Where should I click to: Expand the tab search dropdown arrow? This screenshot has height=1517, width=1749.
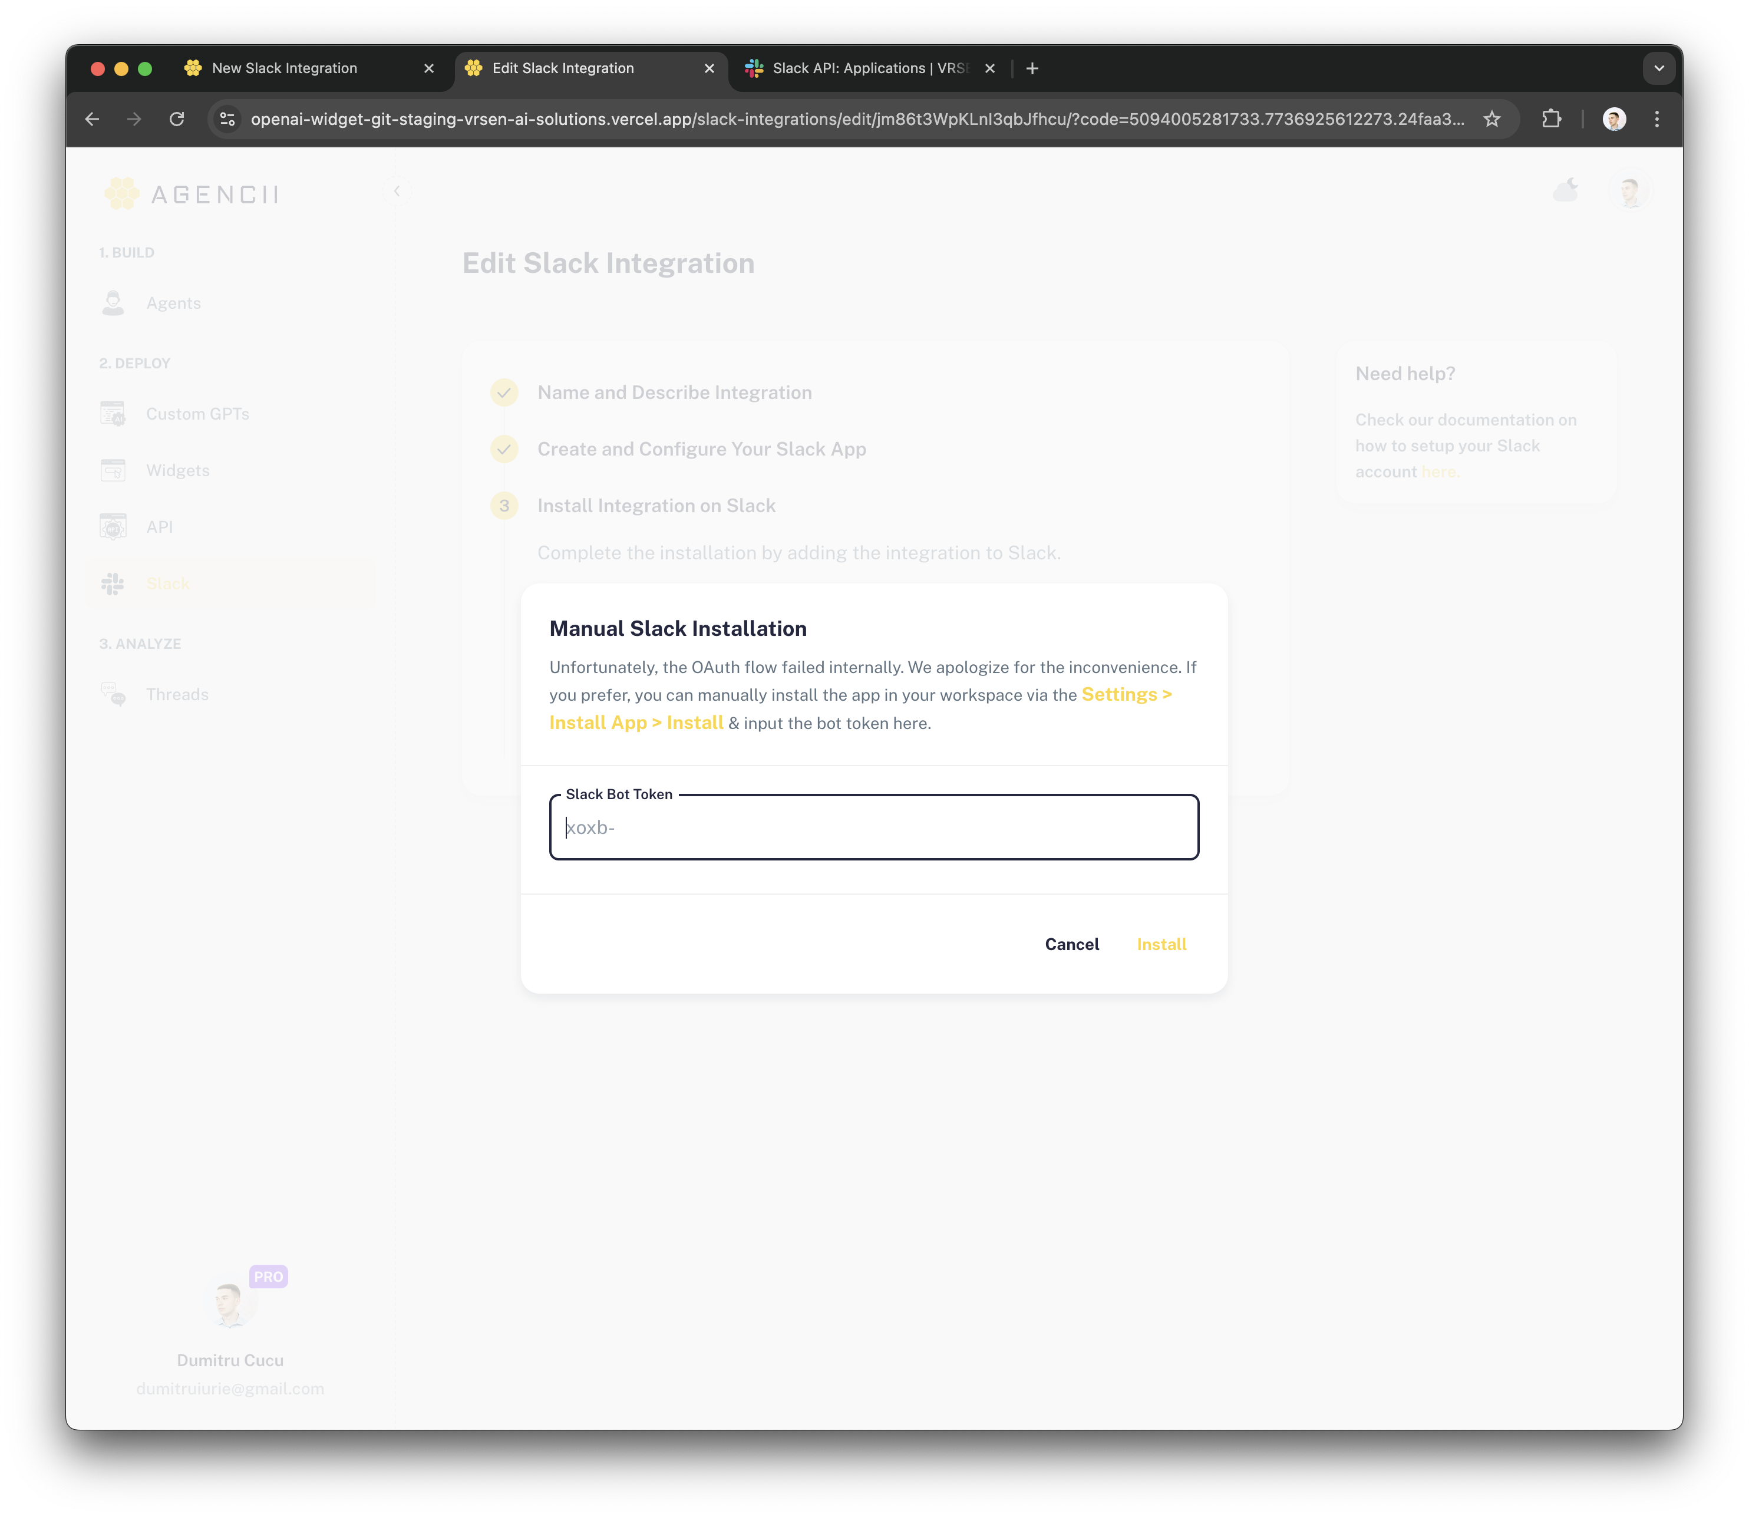coord(1658,68)
